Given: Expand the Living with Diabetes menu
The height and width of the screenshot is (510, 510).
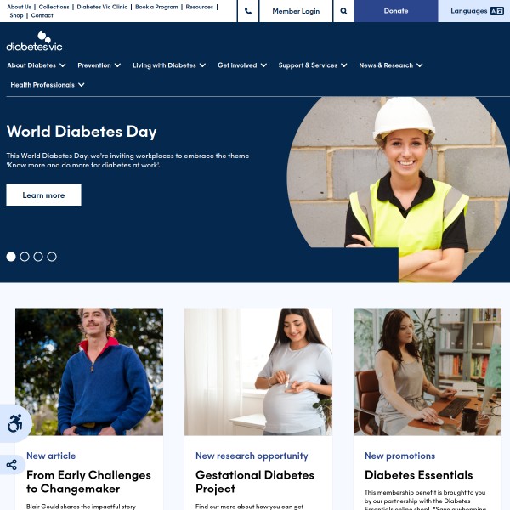Looking at the screenshot, I should coord(169,65).
